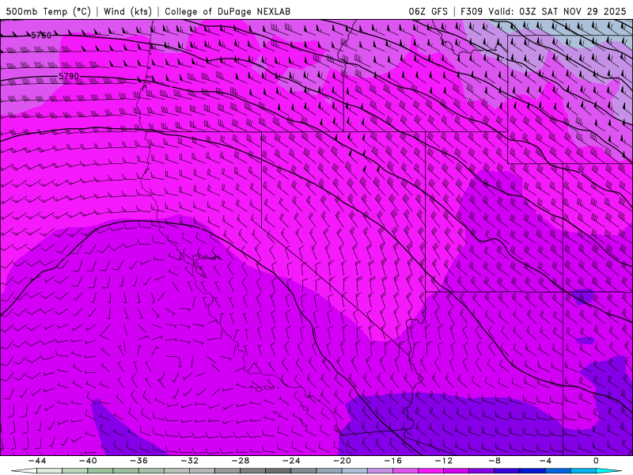Click the -4 colorbar tick label

coord(546,461)
